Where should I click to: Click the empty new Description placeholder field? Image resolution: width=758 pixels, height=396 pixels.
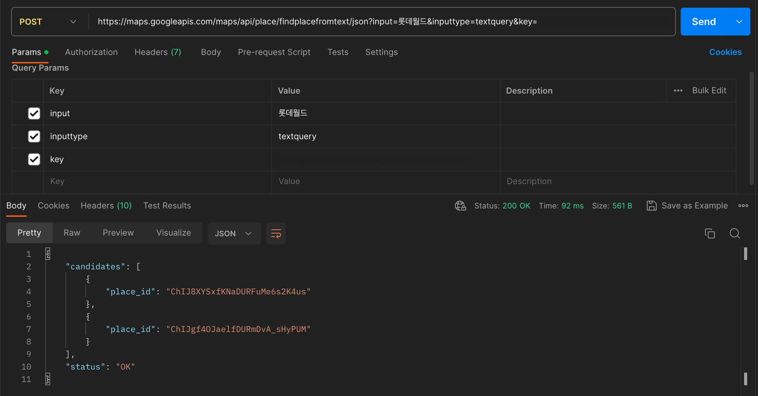pos(618,181)
